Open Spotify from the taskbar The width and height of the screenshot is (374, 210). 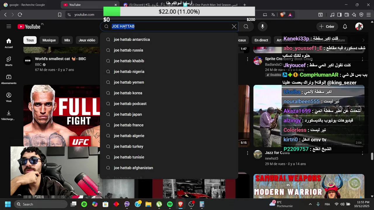pos(170,204)
